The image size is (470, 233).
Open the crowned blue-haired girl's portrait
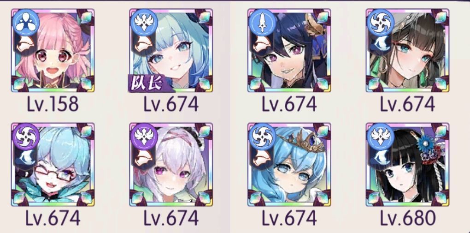(x=289, y=164)
